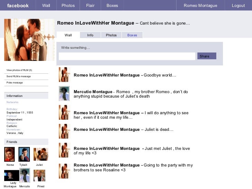Open Priest friend photo
This screenshot has height=189, width=252.
pyautogui.click(x=39, y=175)
